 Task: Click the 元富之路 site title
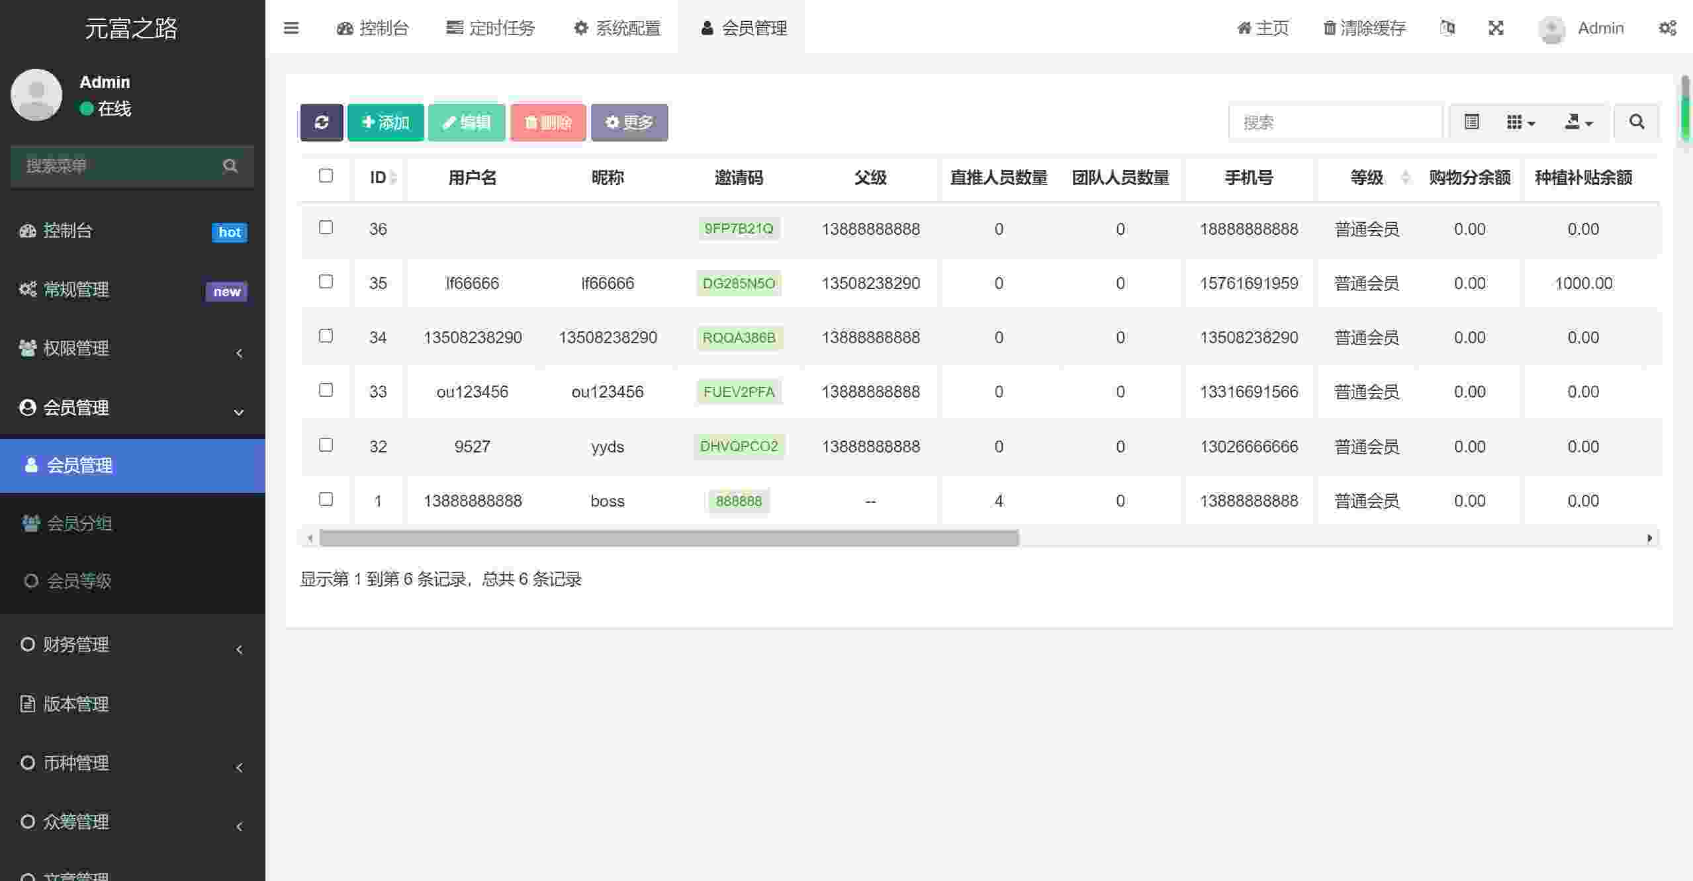coord(131,28)
